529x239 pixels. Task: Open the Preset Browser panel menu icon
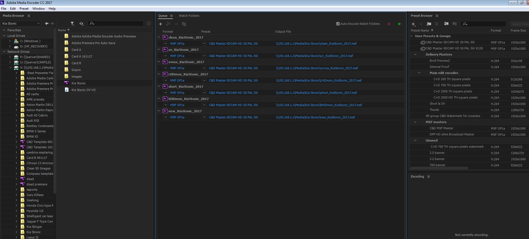[x=437, y=16]
